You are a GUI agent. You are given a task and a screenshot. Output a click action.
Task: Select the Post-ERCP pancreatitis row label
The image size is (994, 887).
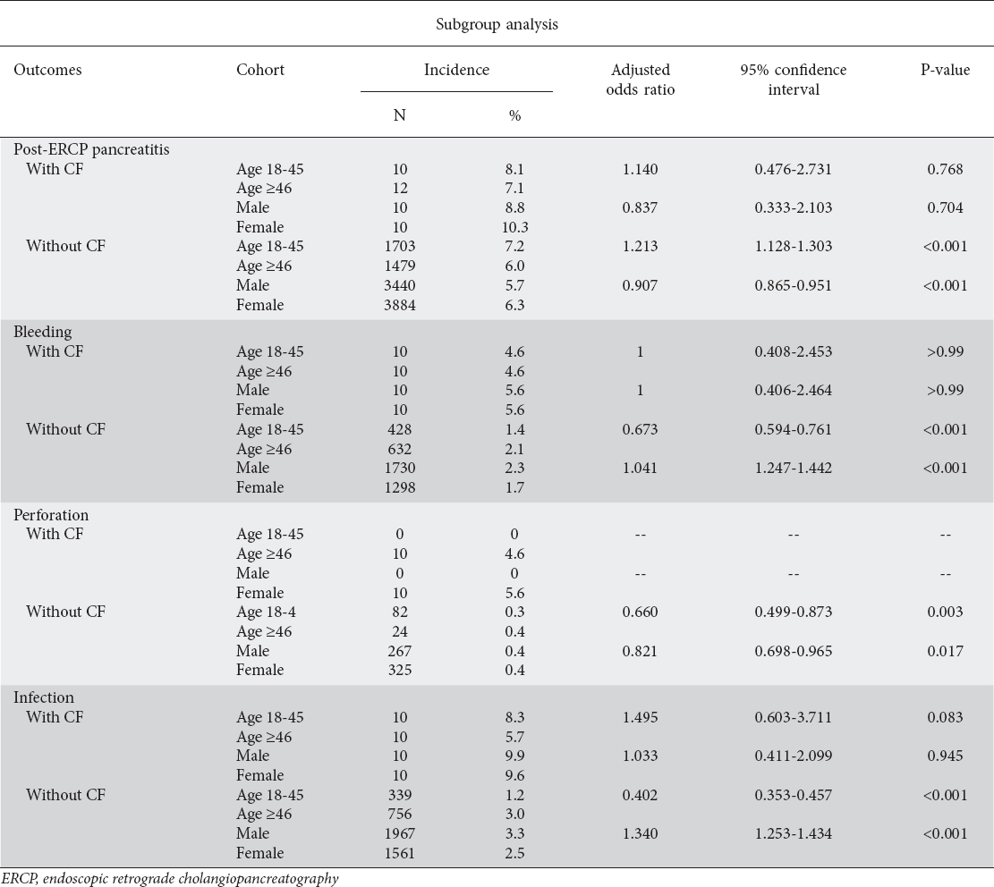pos(91,149)
